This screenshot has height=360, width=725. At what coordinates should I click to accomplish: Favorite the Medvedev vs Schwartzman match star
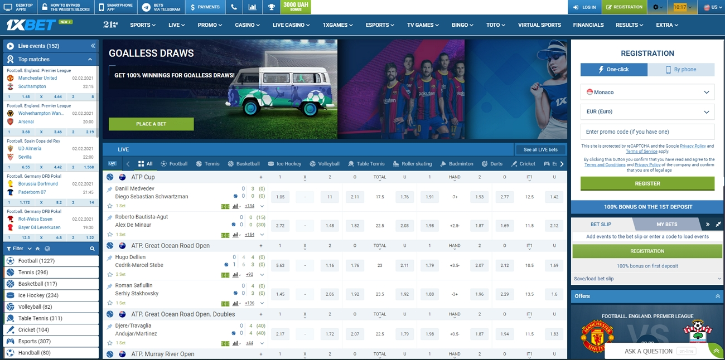click(110, 206)
